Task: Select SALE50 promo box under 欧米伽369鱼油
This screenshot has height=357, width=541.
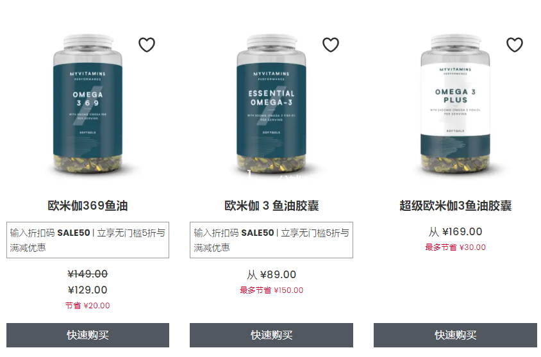Action: [88, 240]
